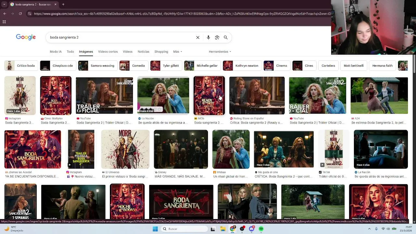The width and height of the screenshot is (416, 234).
Task: Select the Hermana faith filter chip
Action: [382, 66]
